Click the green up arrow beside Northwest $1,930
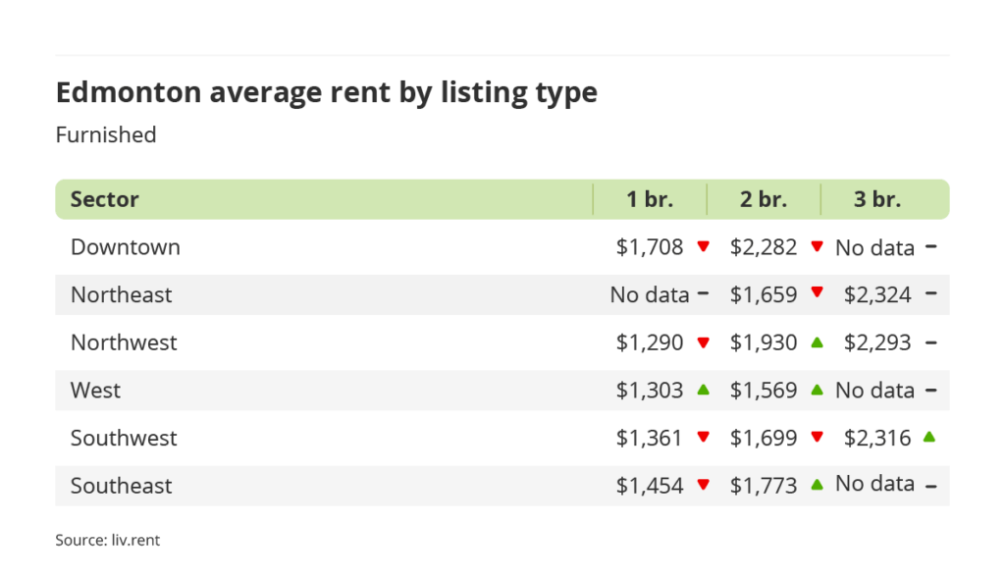This screenshot has width=1005, height=578. (817, 342)
